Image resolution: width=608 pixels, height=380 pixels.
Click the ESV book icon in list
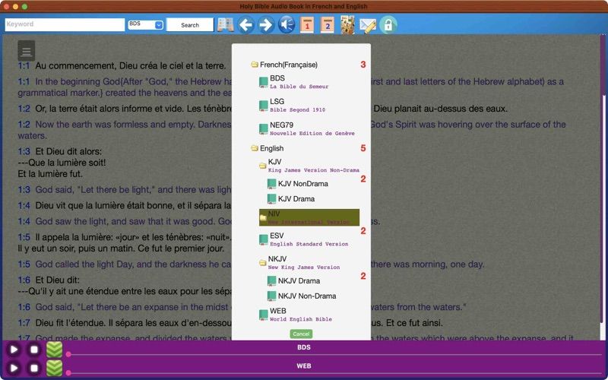(x=264, y=239)
